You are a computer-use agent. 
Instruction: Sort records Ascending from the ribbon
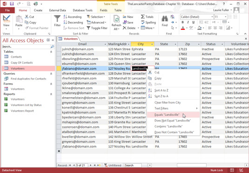73,17
